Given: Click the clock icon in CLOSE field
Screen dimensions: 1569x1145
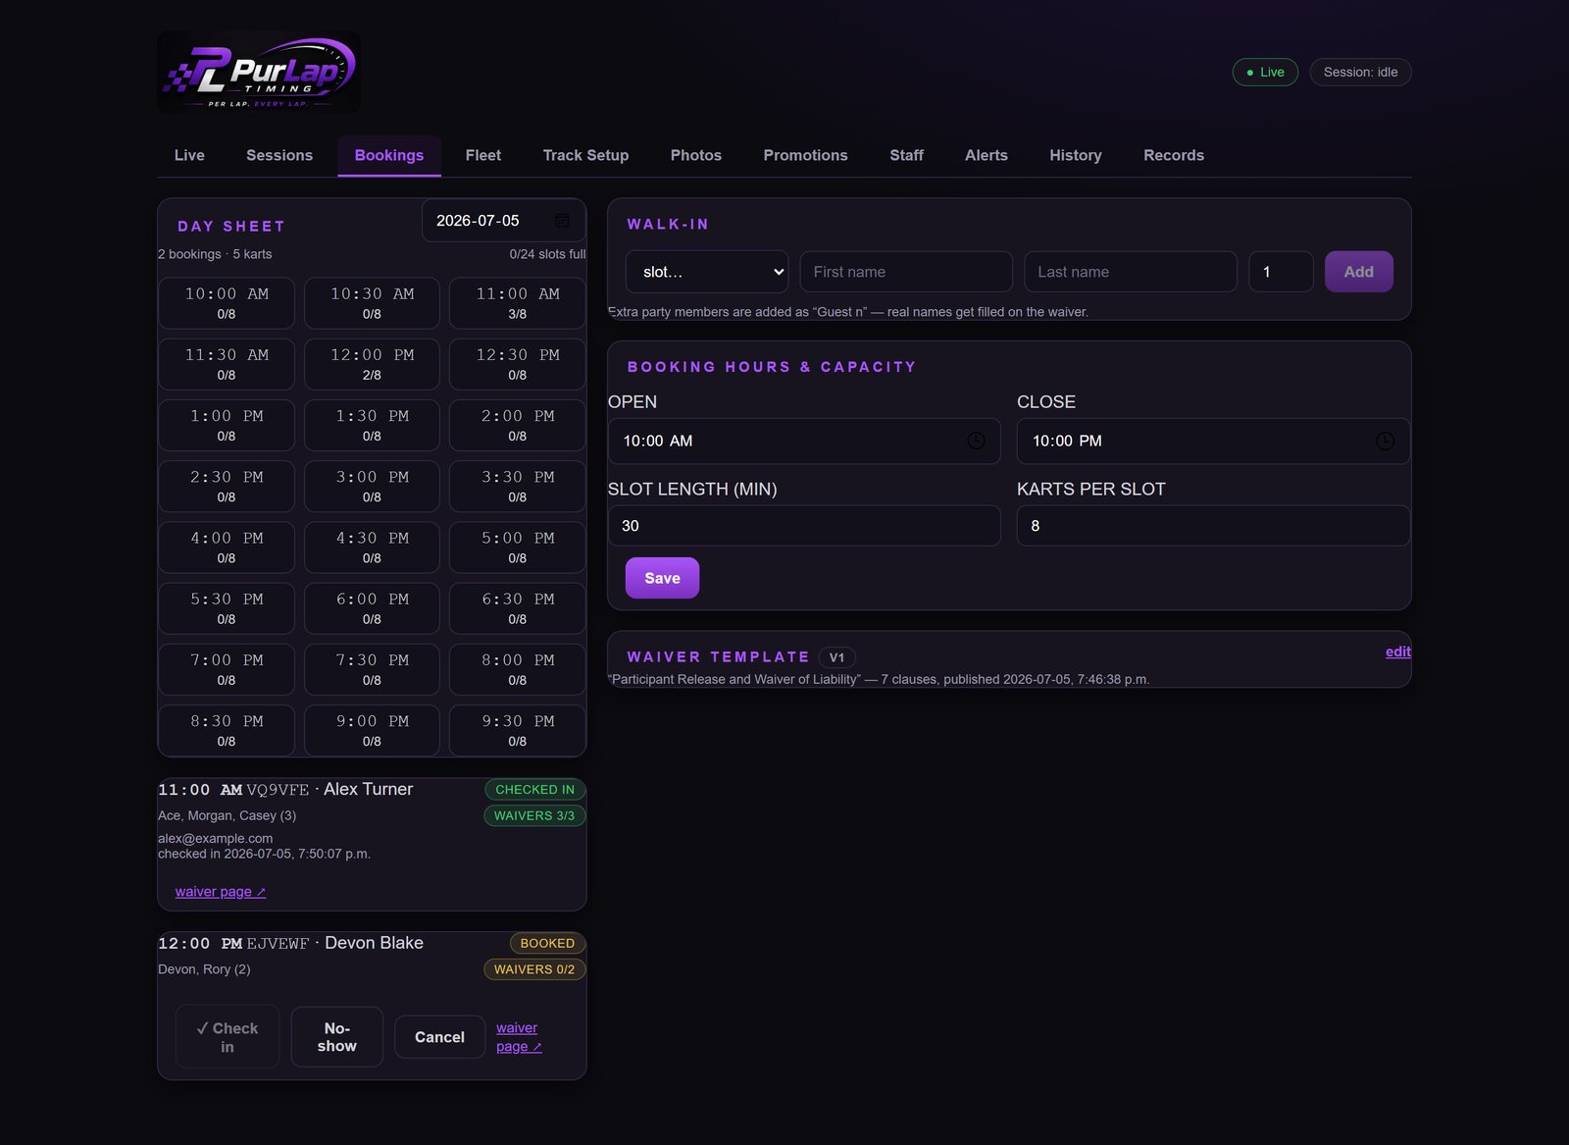Looking at the screenshot, I should (x=1385, y=442).
